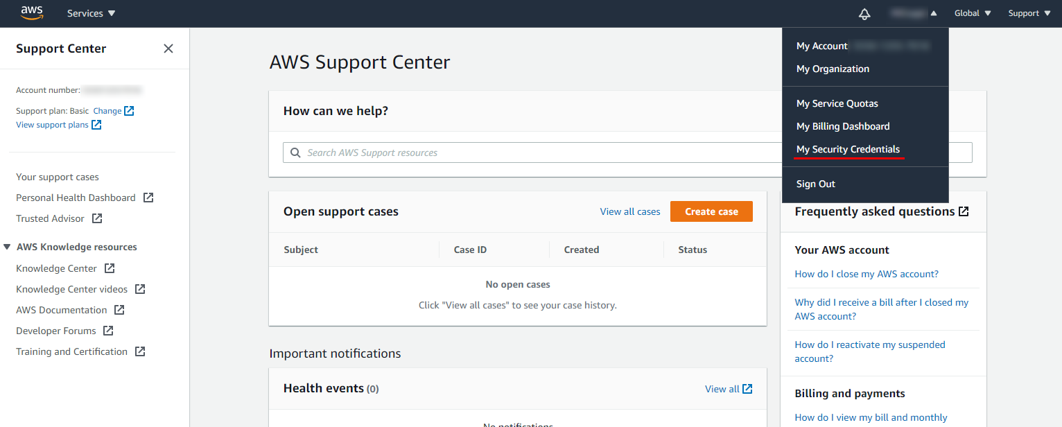Viewport: 1062px width, 427px height.
Task: Click external-link icon beside Change plan
Action: tap(129, 111)
